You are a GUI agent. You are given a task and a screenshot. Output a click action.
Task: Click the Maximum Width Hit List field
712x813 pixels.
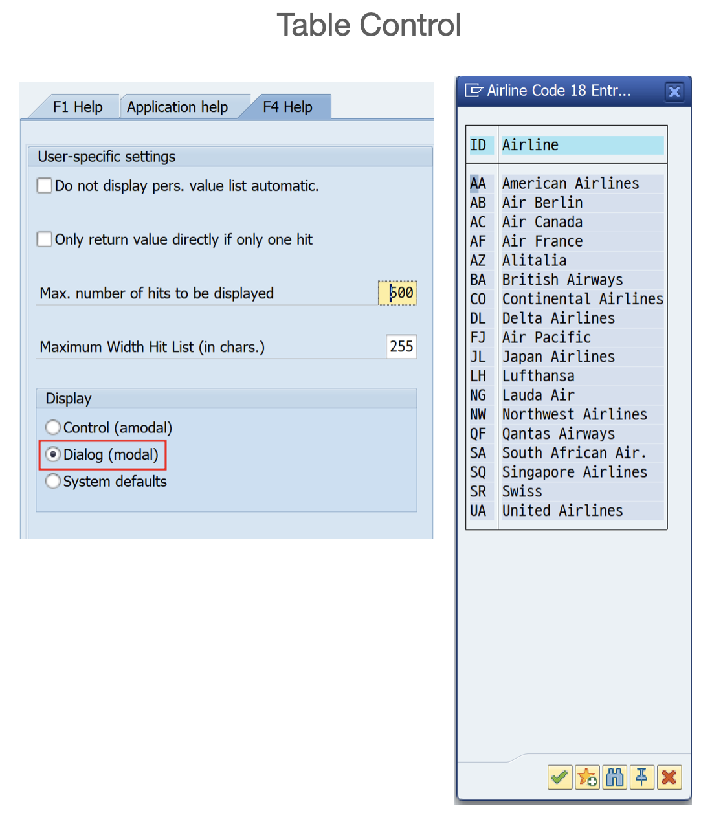pos(401,347)
